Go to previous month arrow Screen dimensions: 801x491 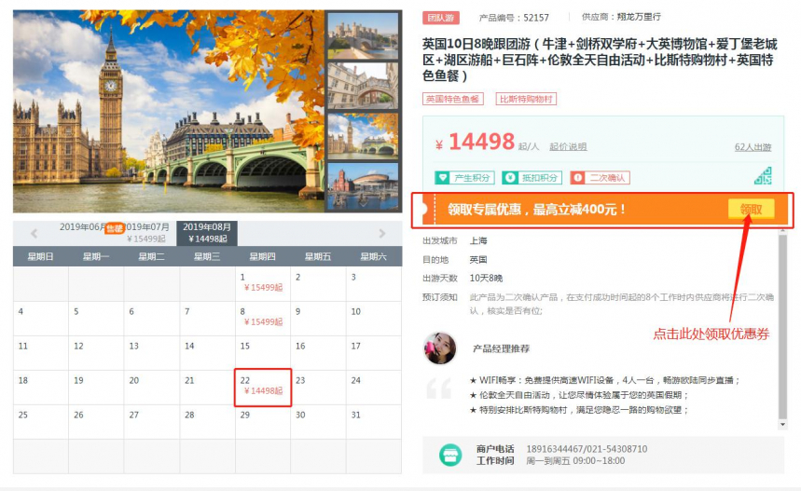click(34, 233)
